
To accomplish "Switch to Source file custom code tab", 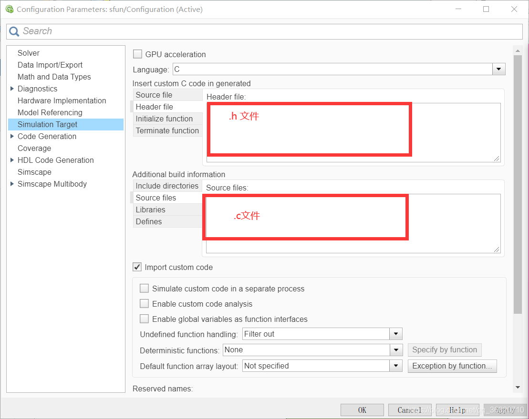I will click(168, 95).
